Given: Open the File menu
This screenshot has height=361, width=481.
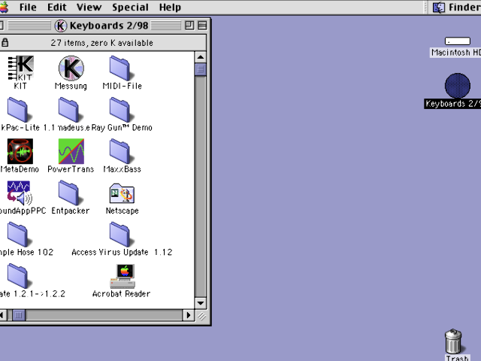Looking at the screenshot, I should tap(28, 7).
